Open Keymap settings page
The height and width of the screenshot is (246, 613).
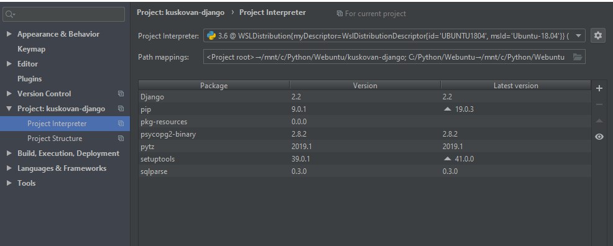[x=31, y=49]
